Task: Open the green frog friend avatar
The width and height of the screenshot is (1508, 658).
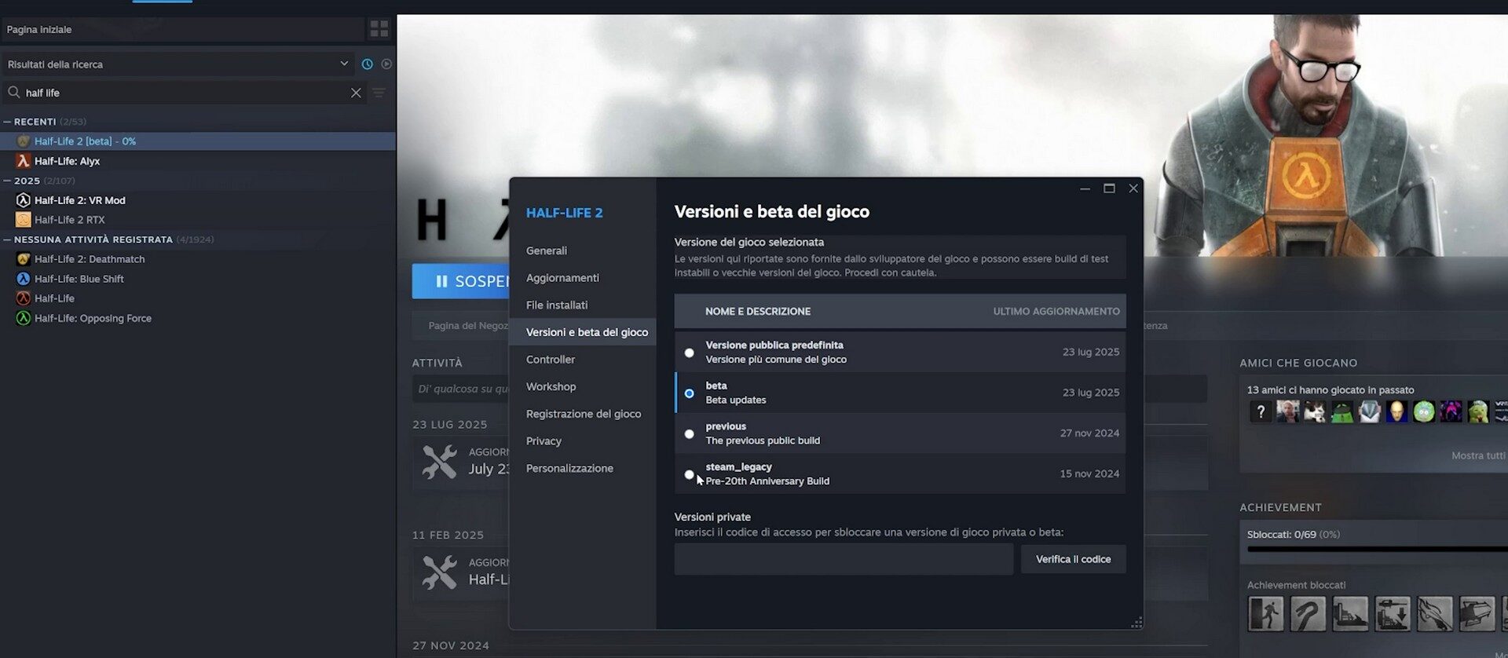Action: pyautogui.click(x=1342, y=411)
